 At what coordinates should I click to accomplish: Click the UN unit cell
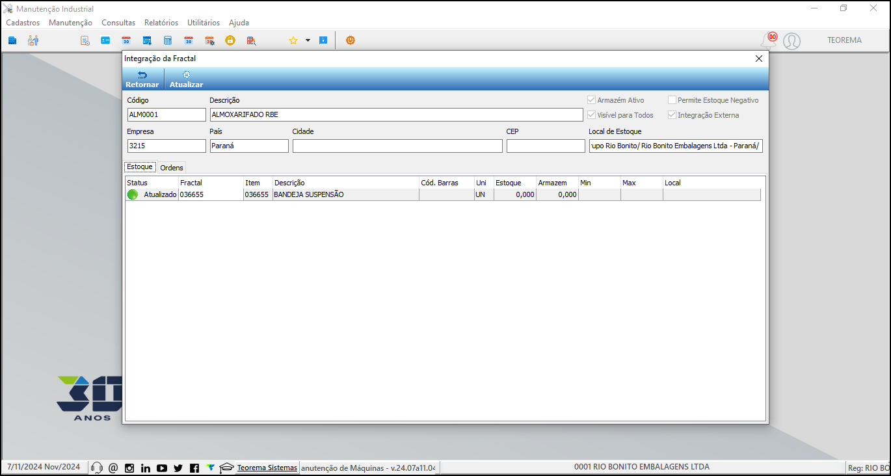484,194
